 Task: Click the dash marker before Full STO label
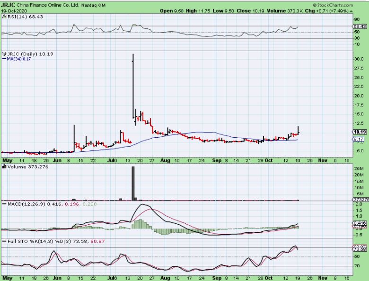(4, 241)
